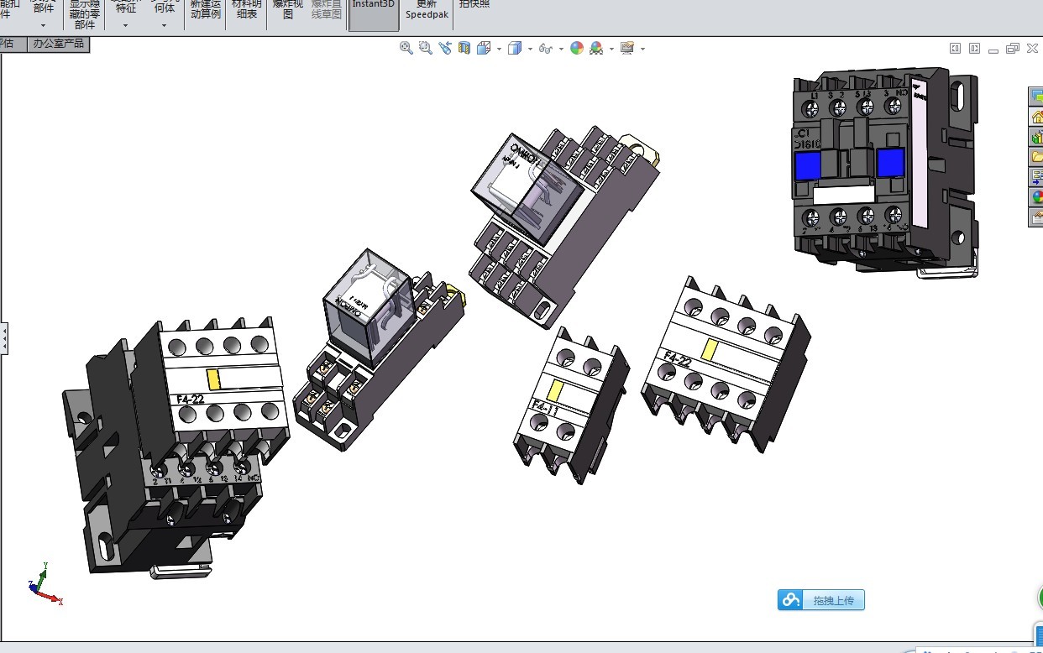Screen dimensions: 1043x653
Task: Click the Previous View icon
Action: point(445,49)
